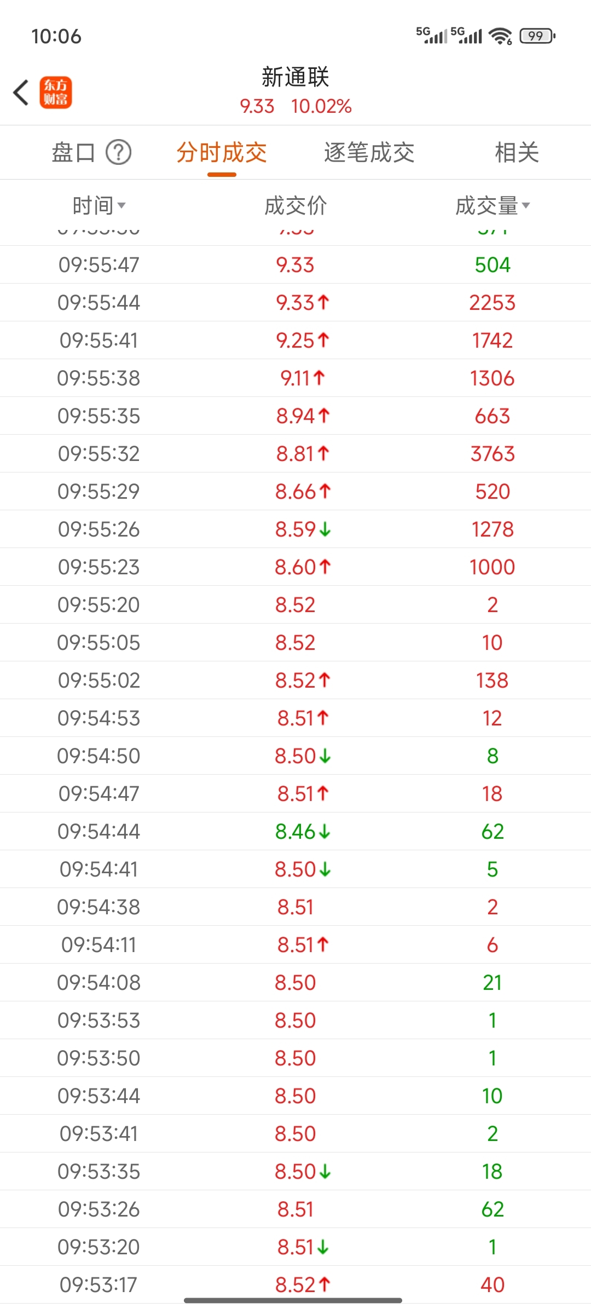Switch to the 逐笔成交 tab
This screenshot has height=1314, width=591.
[x=369, y=152]
